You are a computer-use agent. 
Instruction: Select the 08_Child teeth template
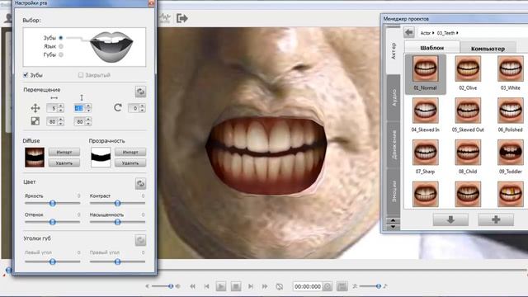point(468,157)
